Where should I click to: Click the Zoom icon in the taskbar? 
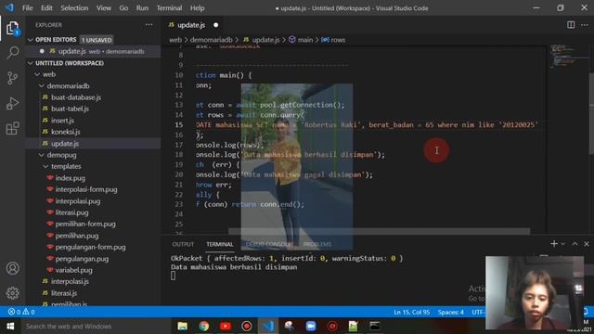tap(311, 326)
